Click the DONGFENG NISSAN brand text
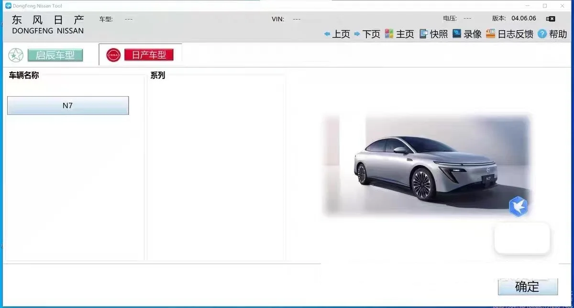The width and height of the screenshot is (574, 308). pos(48,31)
